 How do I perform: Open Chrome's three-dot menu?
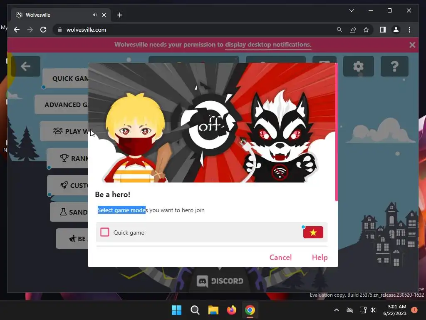pyautogui.click(x=409, y=30)
